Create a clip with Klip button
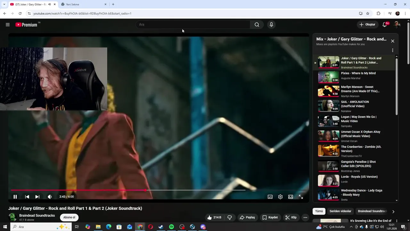Image resolution: width=410 pixels, height=231 pixels. tap(291, 218)
